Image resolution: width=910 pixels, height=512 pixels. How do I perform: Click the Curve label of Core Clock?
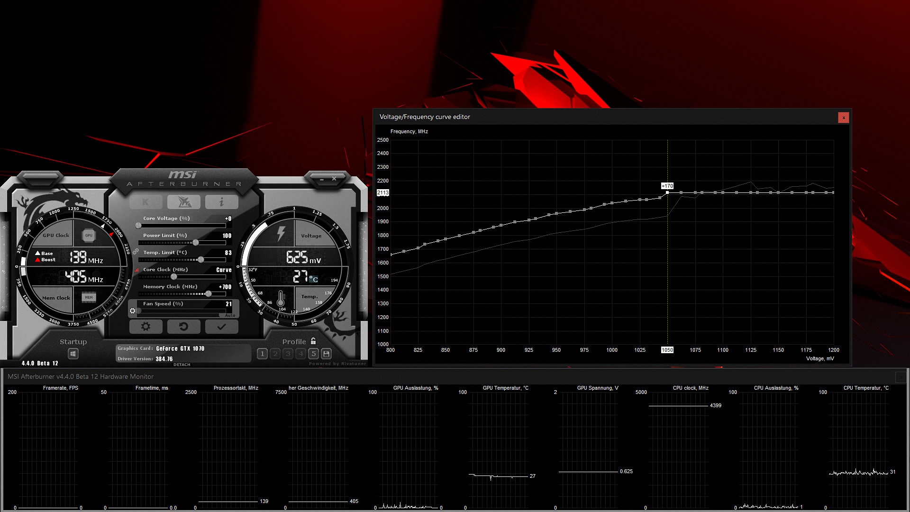click(224, 270)
